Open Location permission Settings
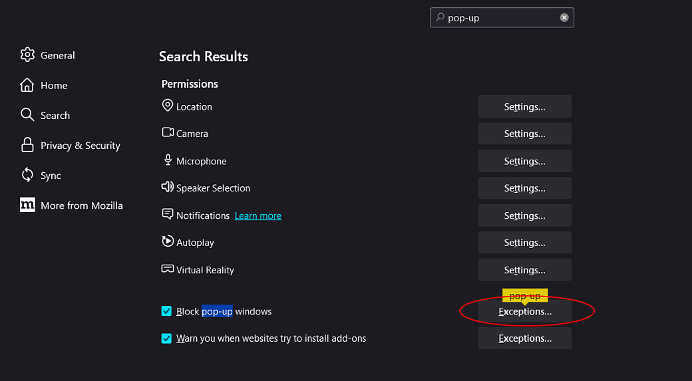 524,106
